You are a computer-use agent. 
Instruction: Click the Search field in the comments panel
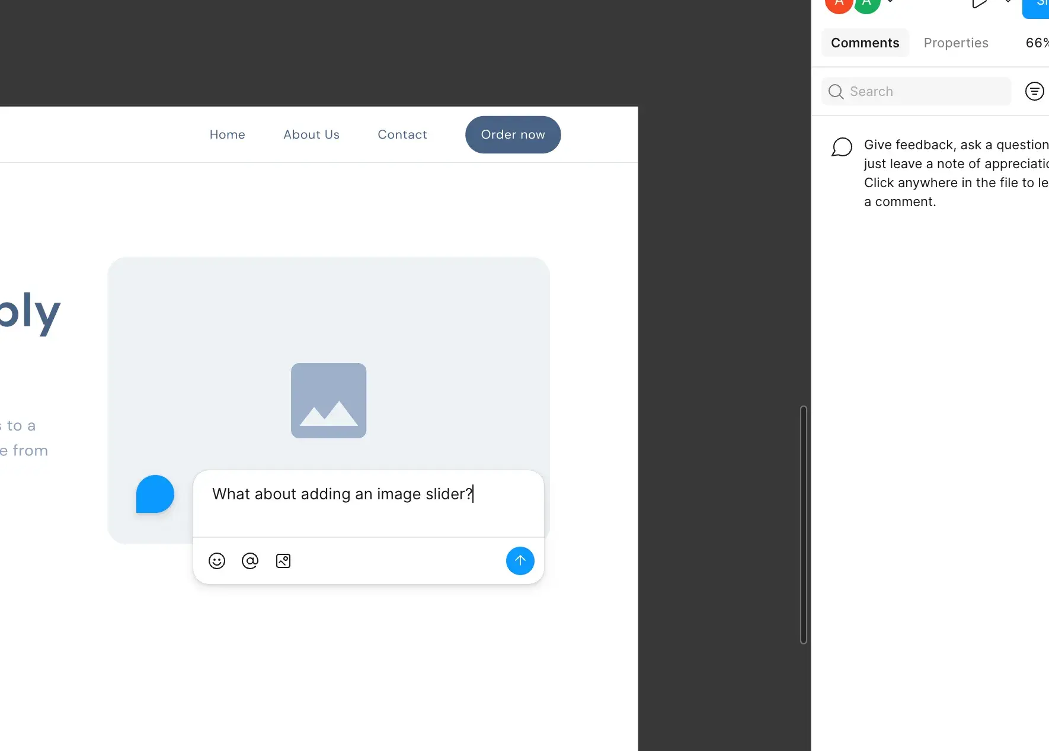(915, 91)
